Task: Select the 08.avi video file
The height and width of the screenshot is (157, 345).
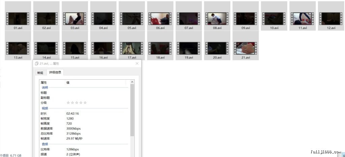Action: tap(217, 16)
